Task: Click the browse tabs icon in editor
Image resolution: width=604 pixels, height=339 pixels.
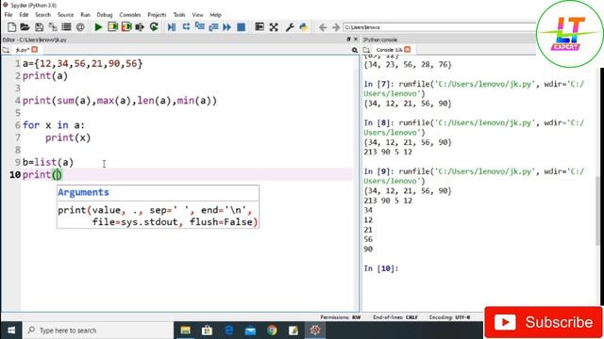Action: pos(6,50)
